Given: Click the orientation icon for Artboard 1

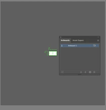Looking at the screenshot, I should pos(94,45).
